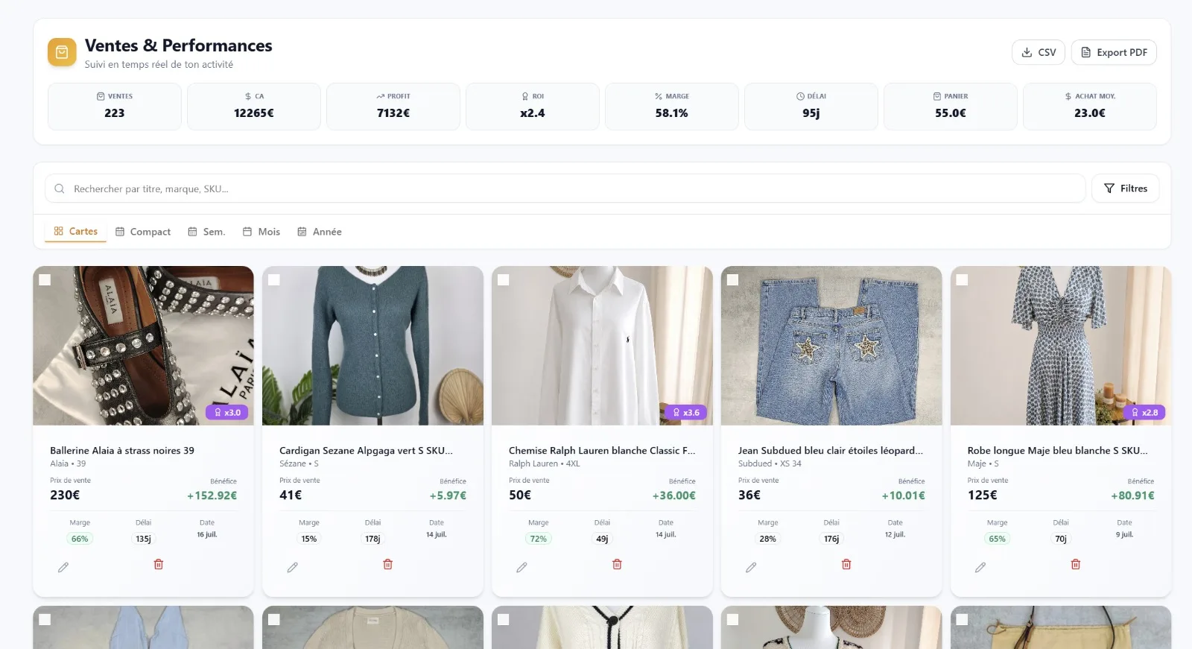Remove the Chemise Ralph Lauren sale
The height and width of the screenshot is (649, 1192).
[618, 564]
